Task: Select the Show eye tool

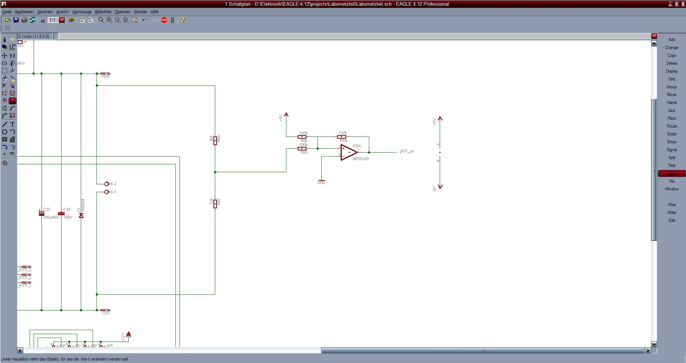Action: click(13, 40)
